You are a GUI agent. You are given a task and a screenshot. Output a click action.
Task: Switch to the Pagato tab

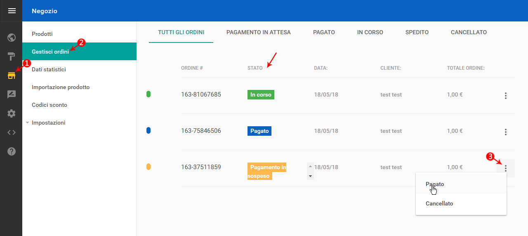[x=324, y=32]
